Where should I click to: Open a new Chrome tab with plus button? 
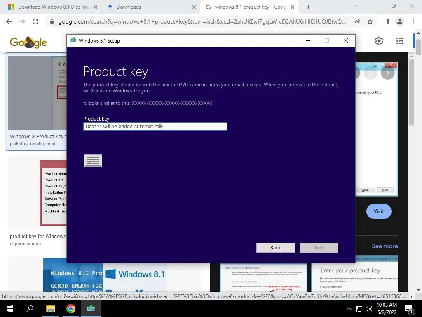pos(308,7)
